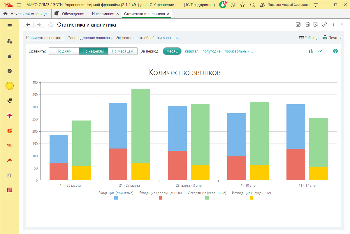Screen dimensions: 350x234
Task: Select compare 'По дням' option
Action: (64, 51)
